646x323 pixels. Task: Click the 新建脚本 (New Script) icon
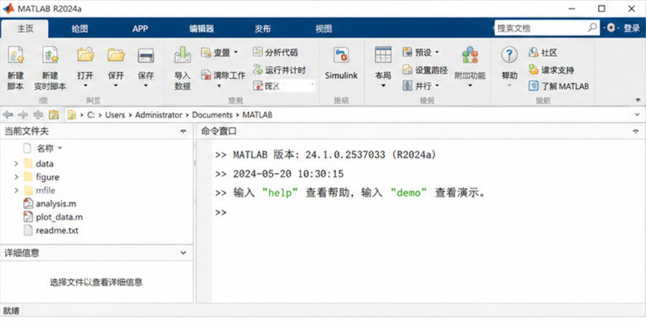(16, 55)
